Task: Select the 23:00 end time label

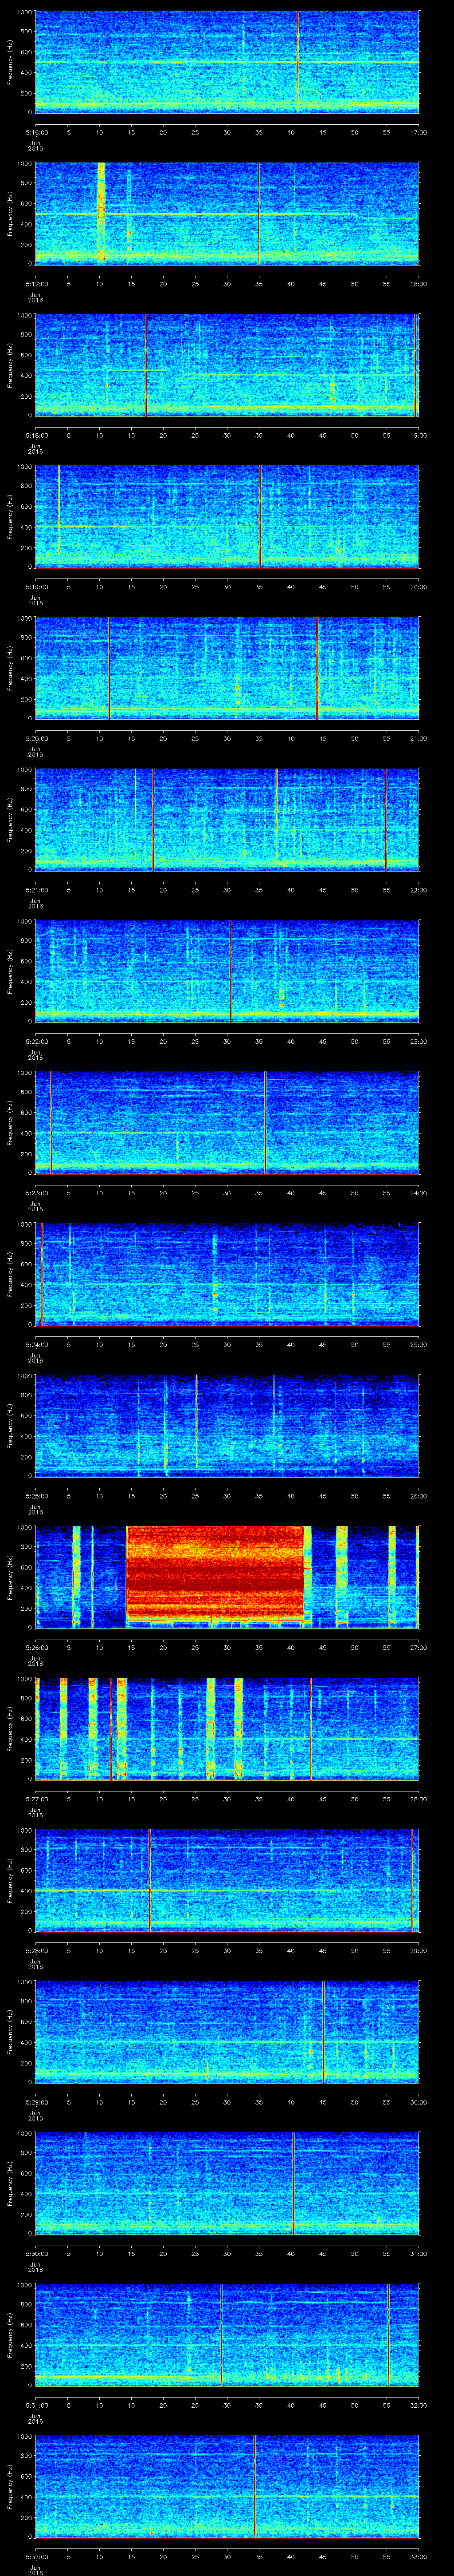Action: point(418,1041)
